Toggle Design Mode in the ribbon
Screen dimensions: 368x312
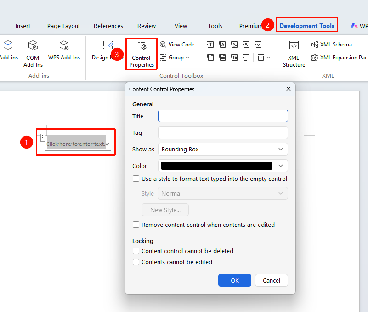click(108, 51)
